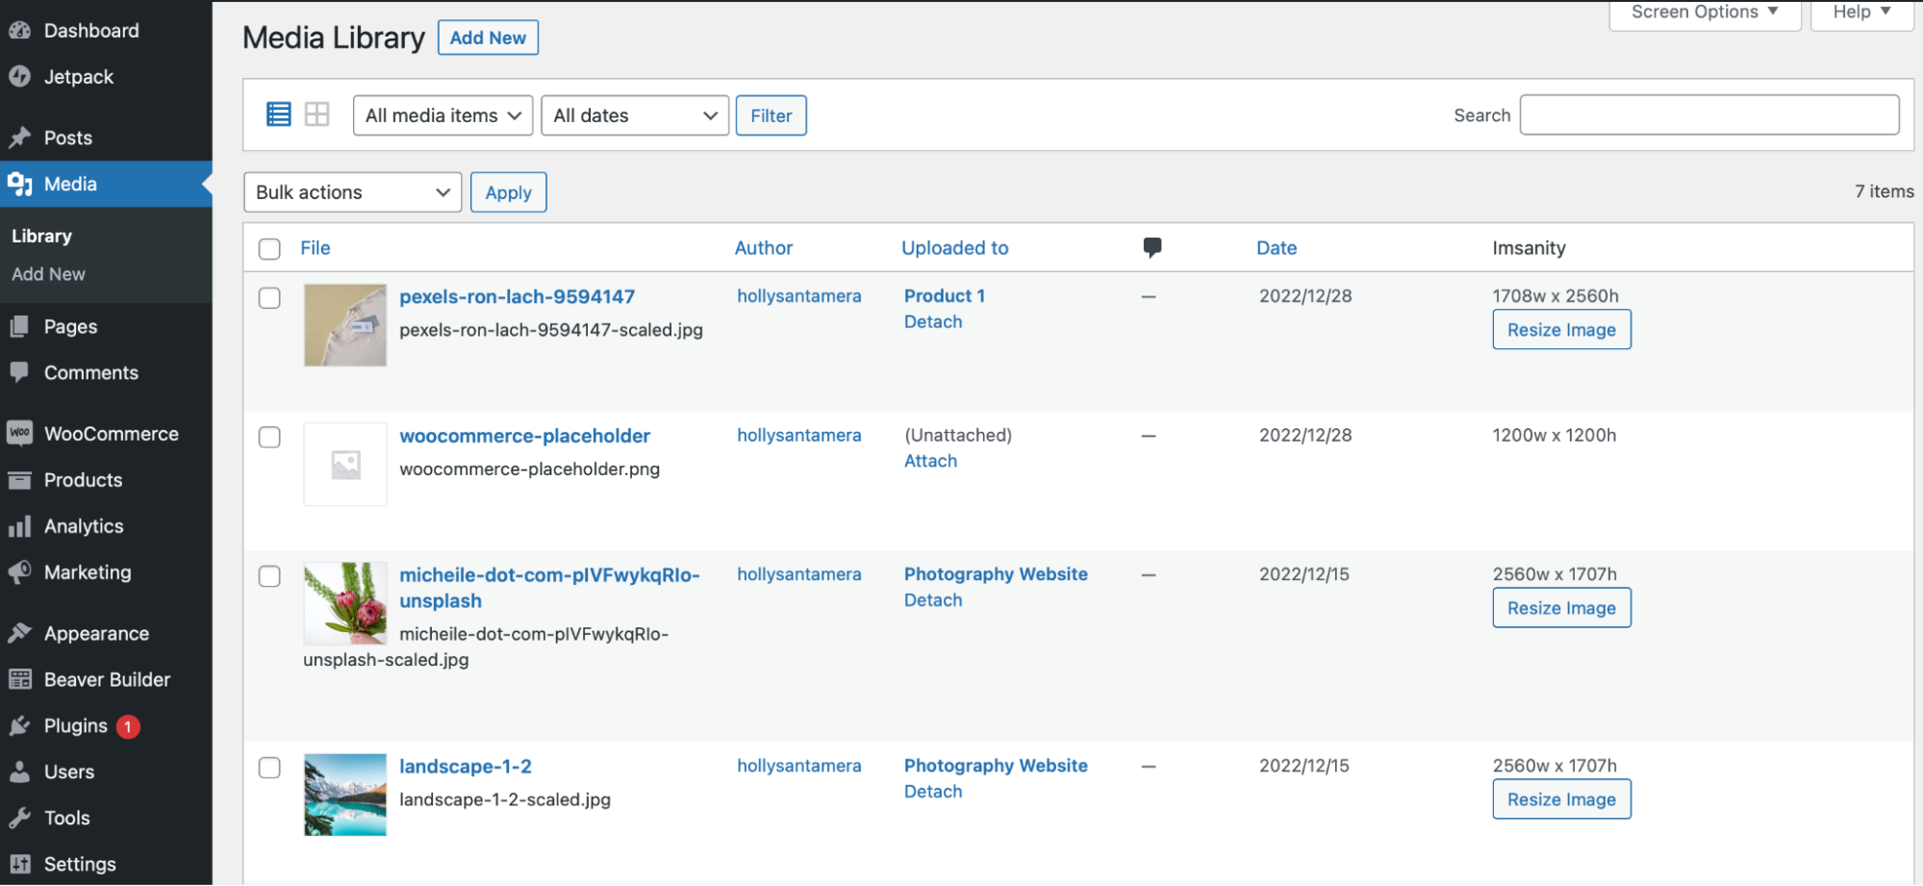Check the select-all checkbox in header
The height and width of the screenshot is (886, 1923).
click(269, 249)
